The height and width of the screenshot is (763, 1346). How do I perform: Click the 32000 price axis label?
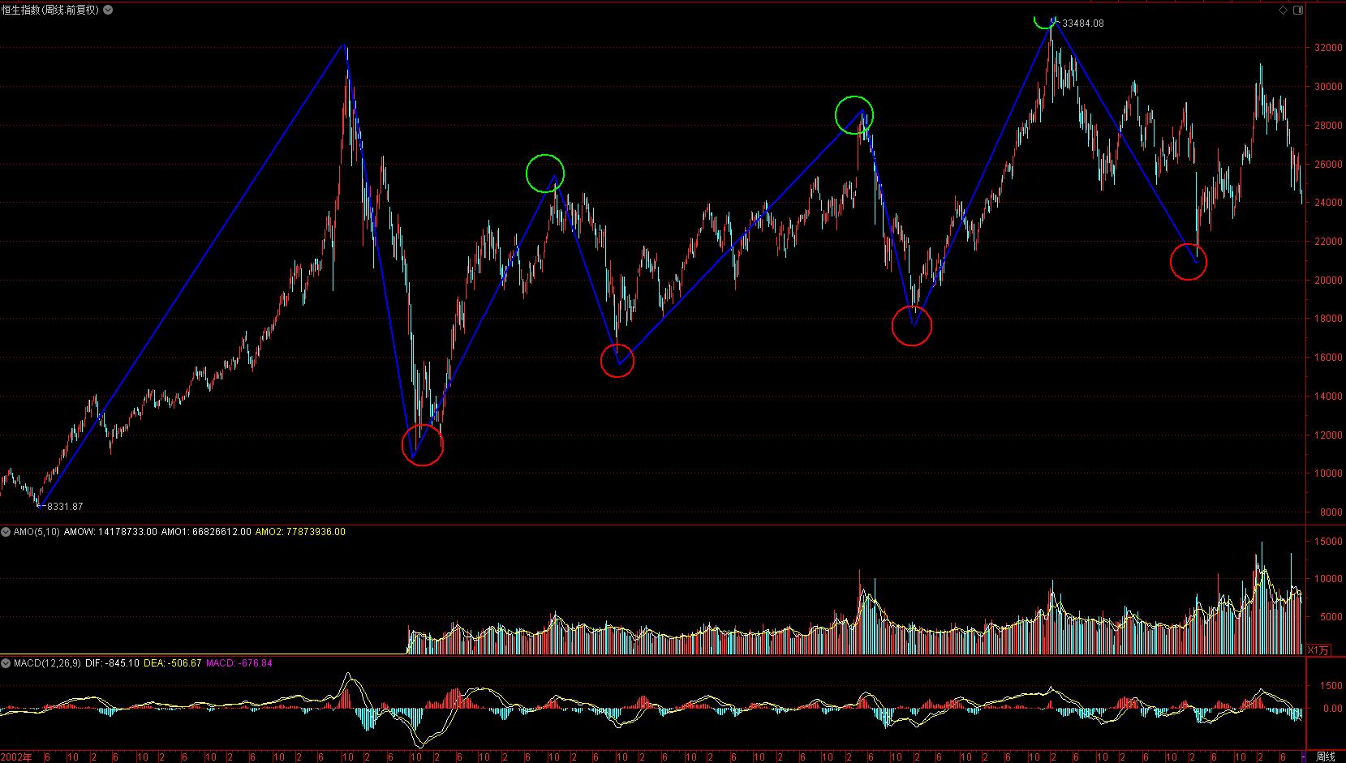1327,48
